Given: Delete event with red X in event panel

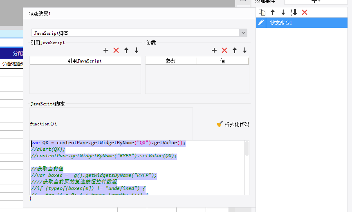Looking at the screenshot, I should 305,12.
